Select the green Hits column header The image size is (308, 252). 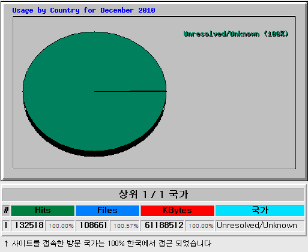(43, 211)
